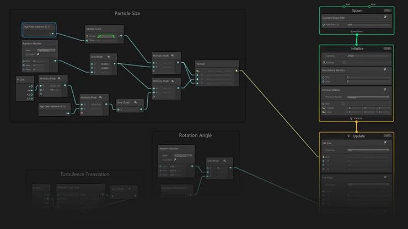
Task: Click the badge in the Initialize header
Action: point(387,48)
